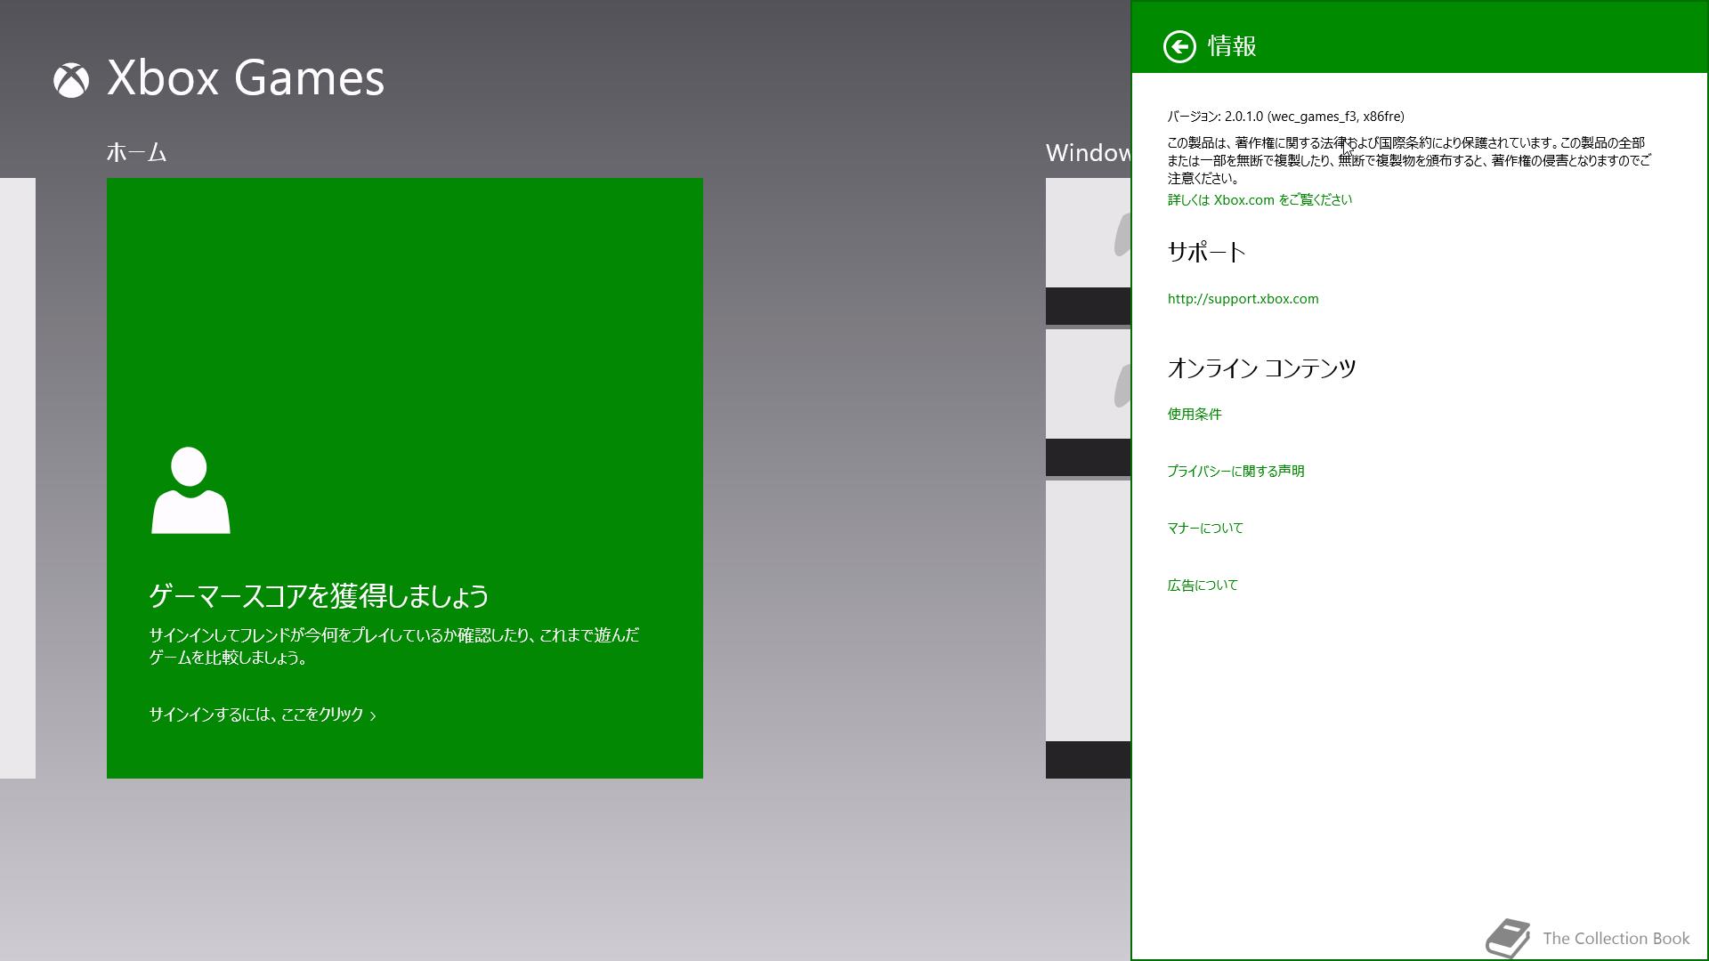This screenshot has width=1709, height=961.
Task: Open the プライバシーに関する声明 link
Action: [1235, 472]
